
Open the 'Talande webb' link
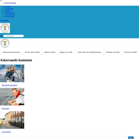tap(10, 15)
